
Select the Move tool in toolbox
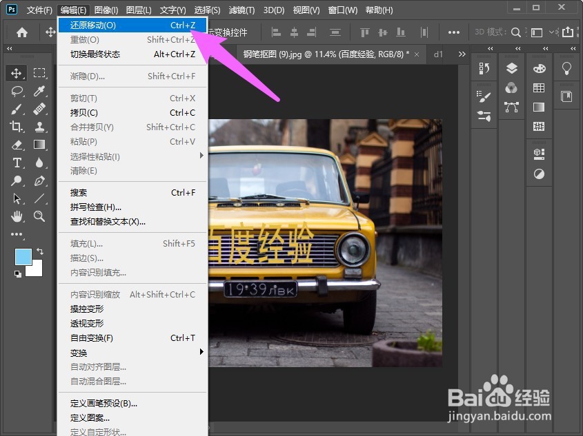pos(16,73)
